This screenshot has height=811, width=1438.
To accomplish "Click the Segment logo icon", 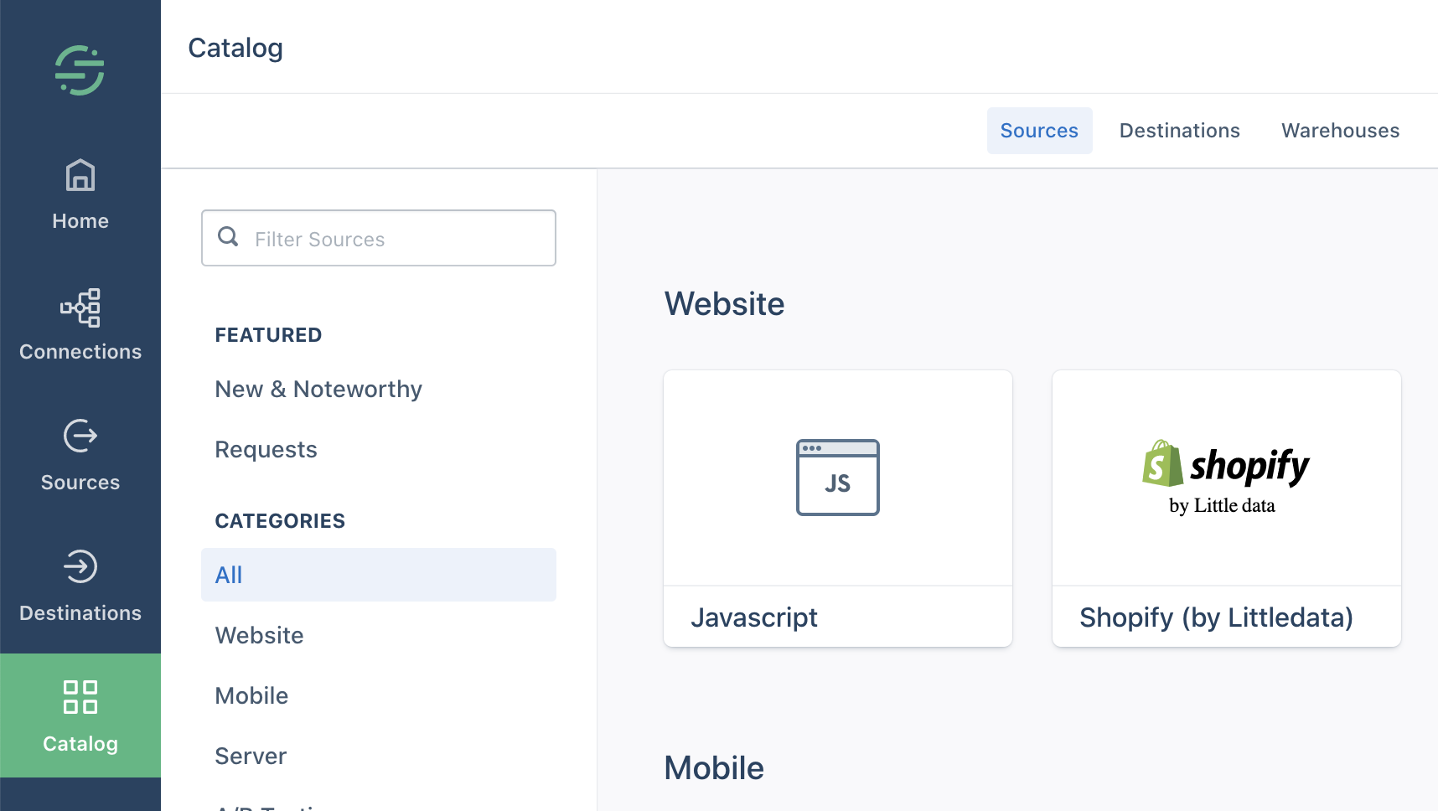I will [80, 70].
